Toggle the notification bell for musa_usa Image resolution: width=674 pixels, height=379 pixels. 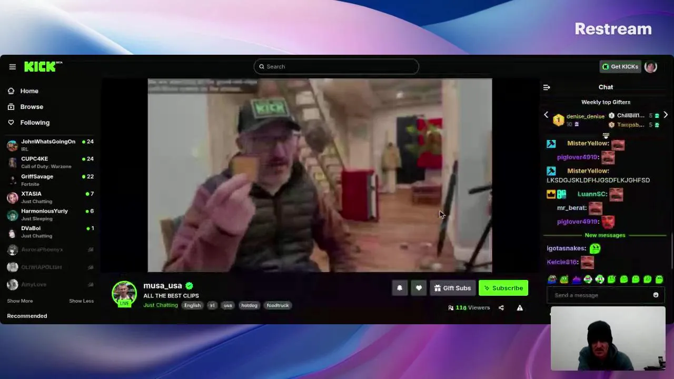(400, 288)
